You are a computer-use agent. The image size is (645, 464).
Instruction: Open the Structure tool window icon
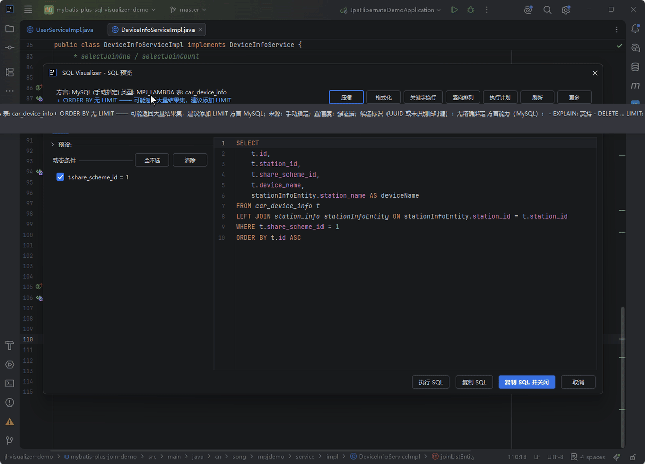[x=10, y=72]
